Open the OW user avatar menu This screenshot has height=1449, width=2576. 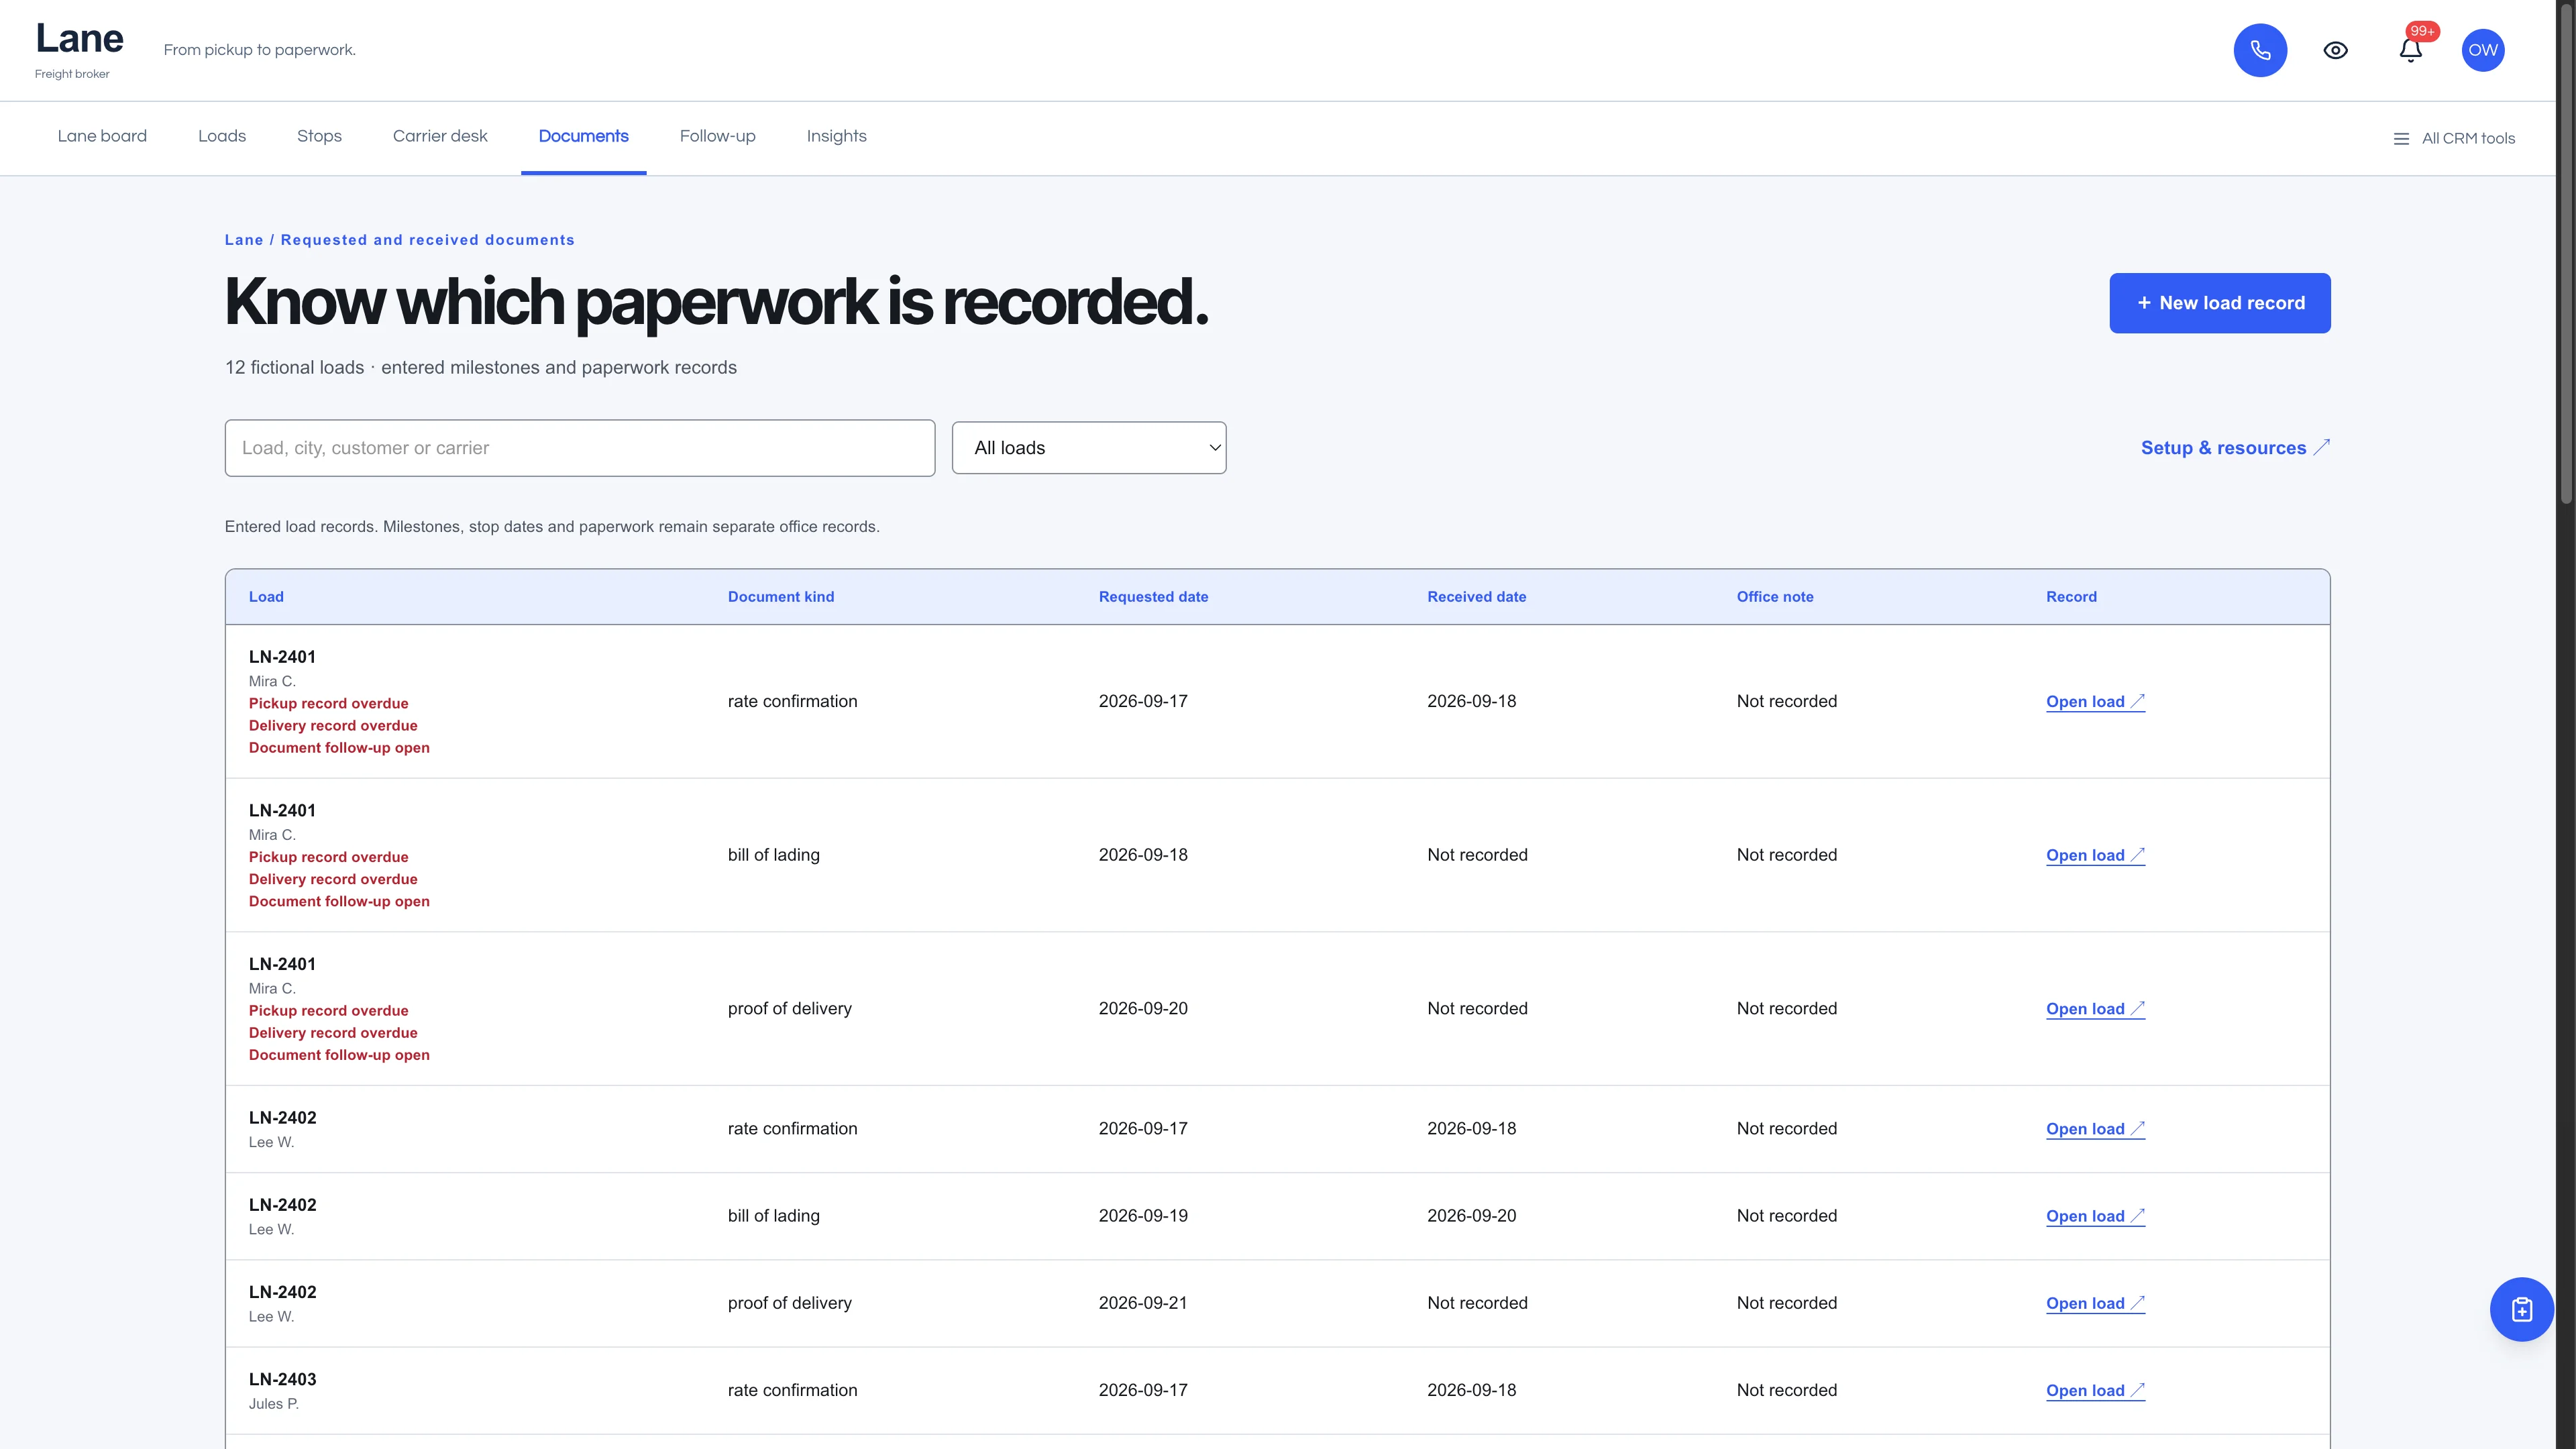pyautogui.click(x=2483, y=50)
